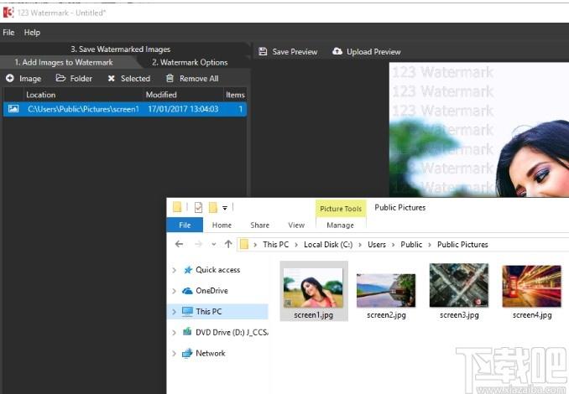Open Explorer Home ribbon tab

(222, 226)
